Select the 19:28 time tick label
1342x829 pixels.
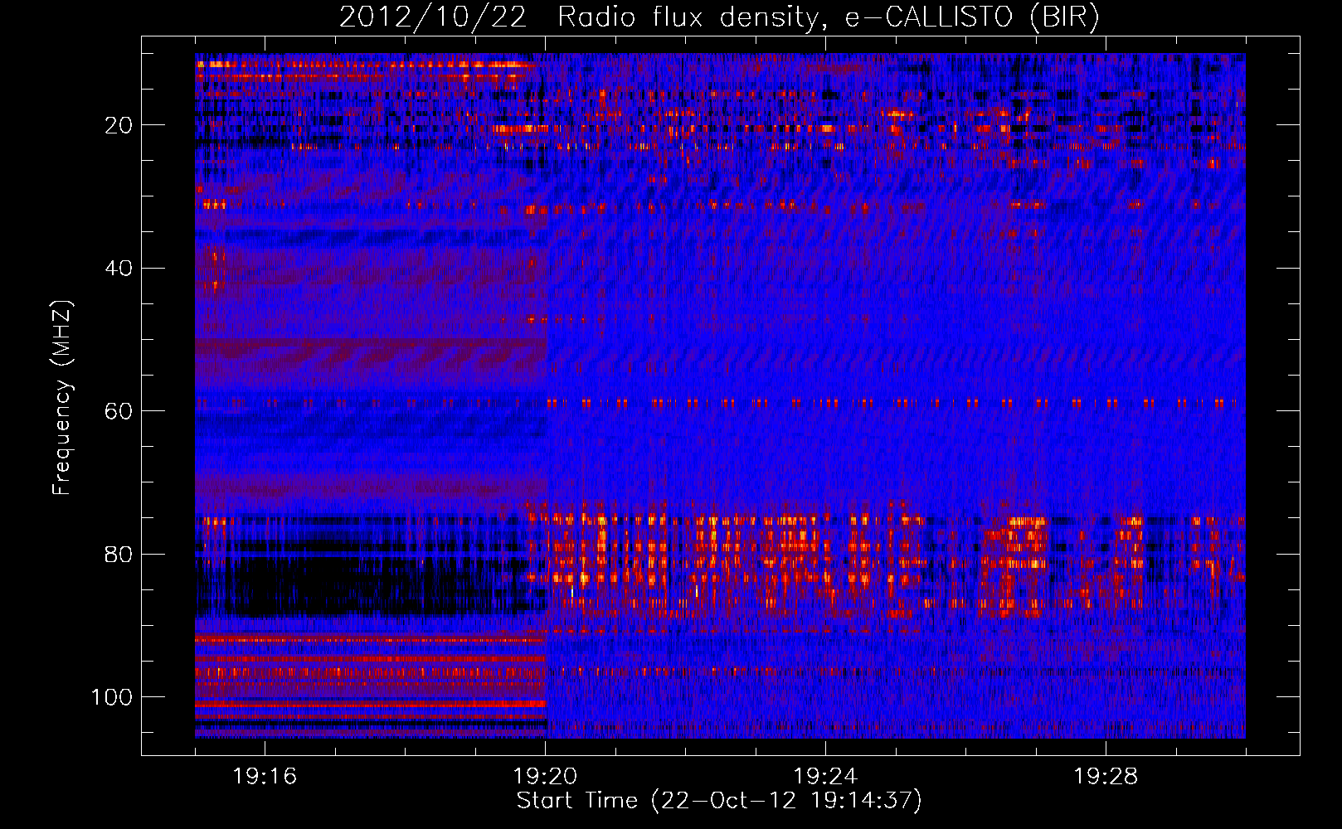(1106, 776)
